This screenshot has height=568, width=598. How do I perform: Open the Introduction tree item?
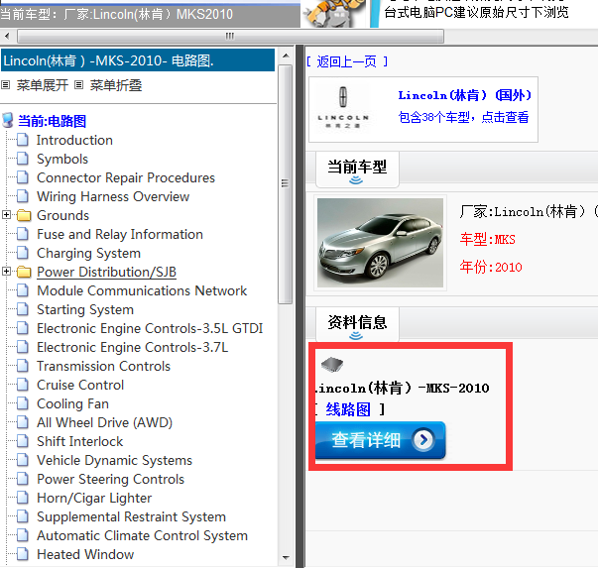[x=74, y=140]
